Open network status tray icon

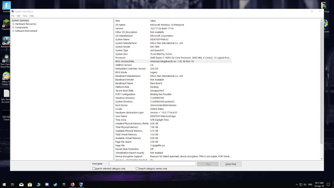point(301,184)
